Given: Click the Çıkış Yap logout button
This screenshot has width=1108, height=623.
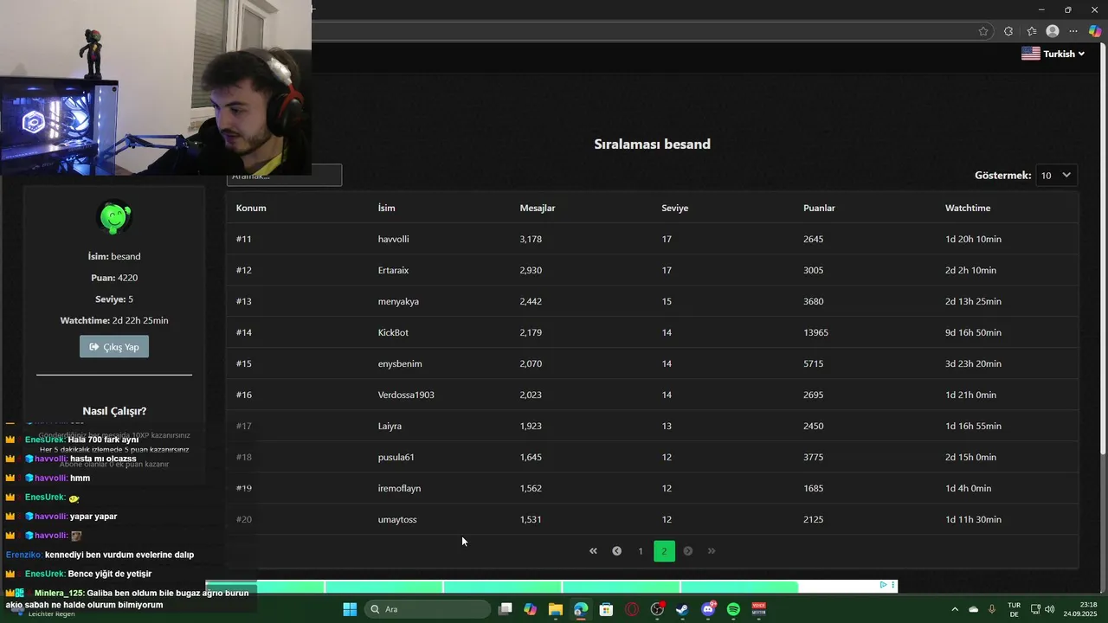Looking at the screenshot, I should (114, 347).
